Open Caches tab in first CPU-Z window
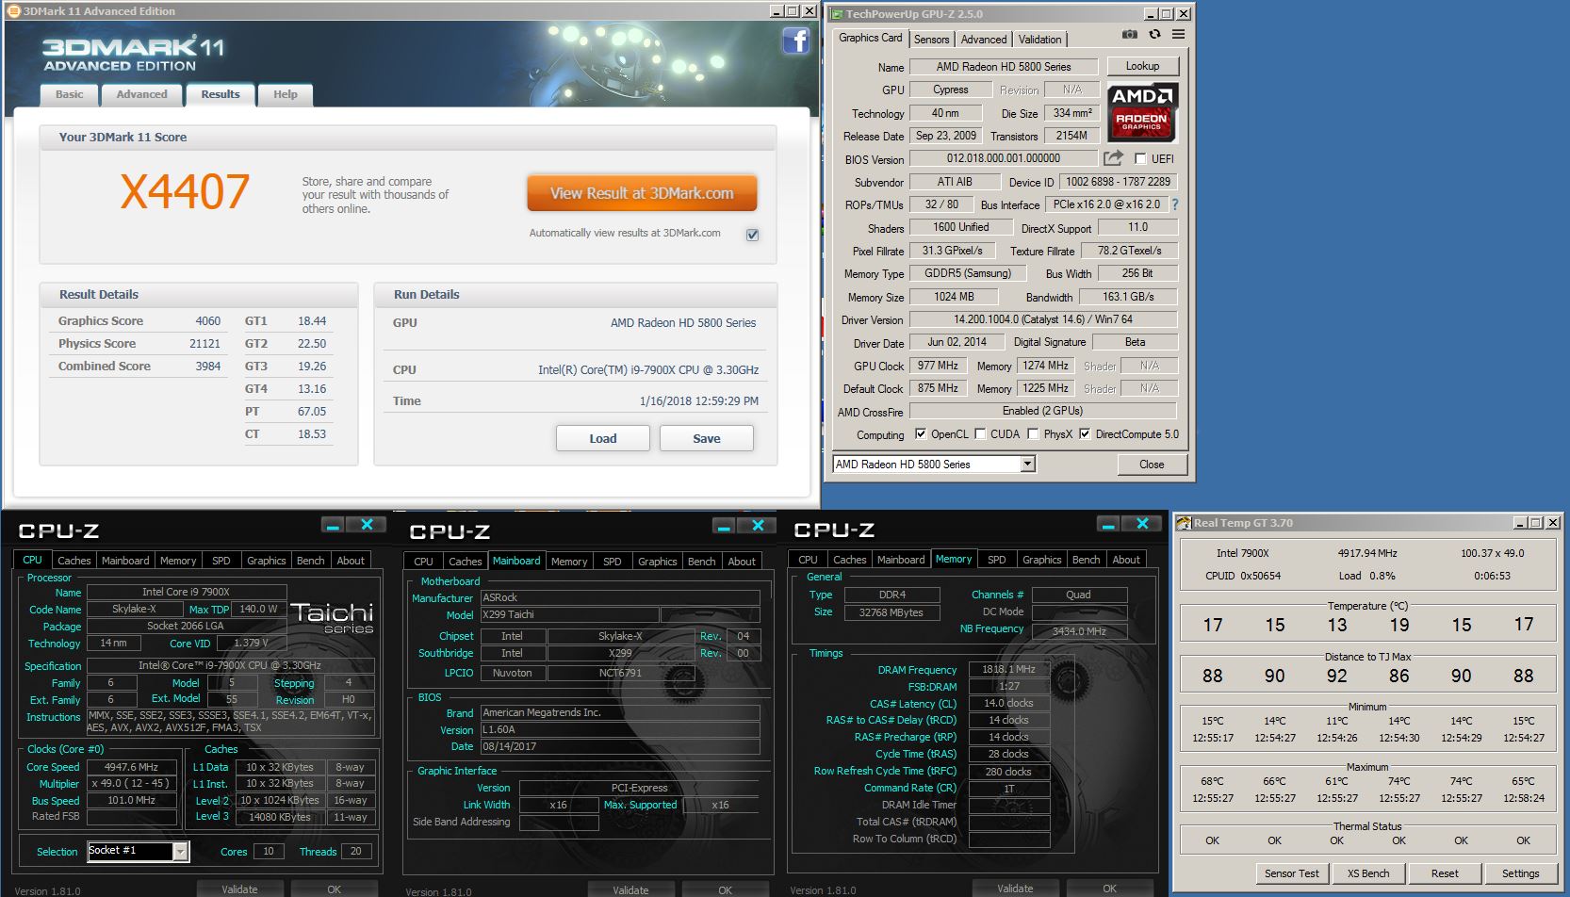Viewport: 1570px width, 897px height. point(74,560)
